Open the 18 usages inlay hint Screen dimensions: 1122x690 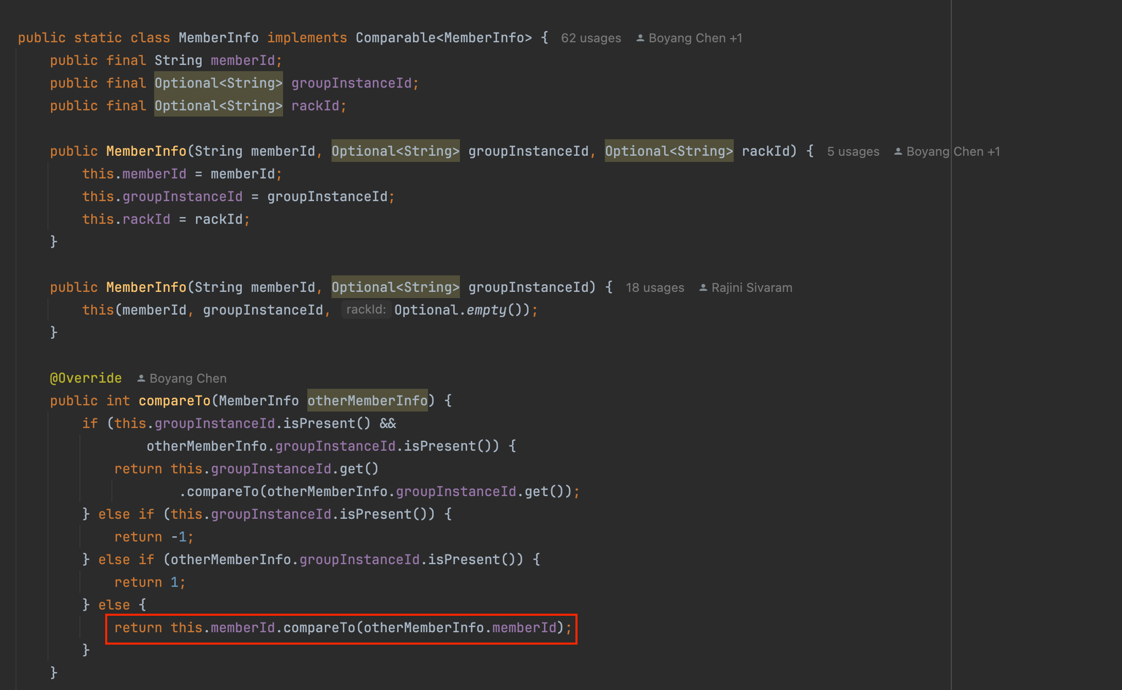click(x=654, y=288)
